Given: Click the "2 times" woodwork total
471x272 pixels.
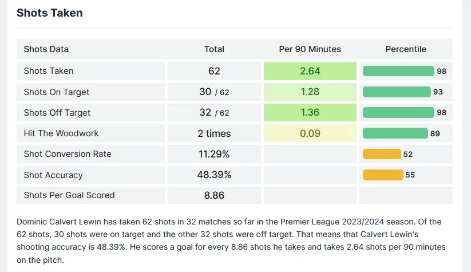Looking at the screenshot, I should [x=214, y=133].
